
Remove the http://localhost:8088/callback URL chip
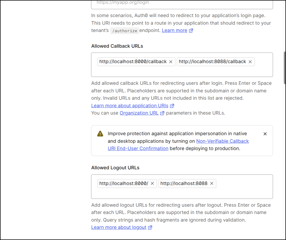(x=250, y=62)
